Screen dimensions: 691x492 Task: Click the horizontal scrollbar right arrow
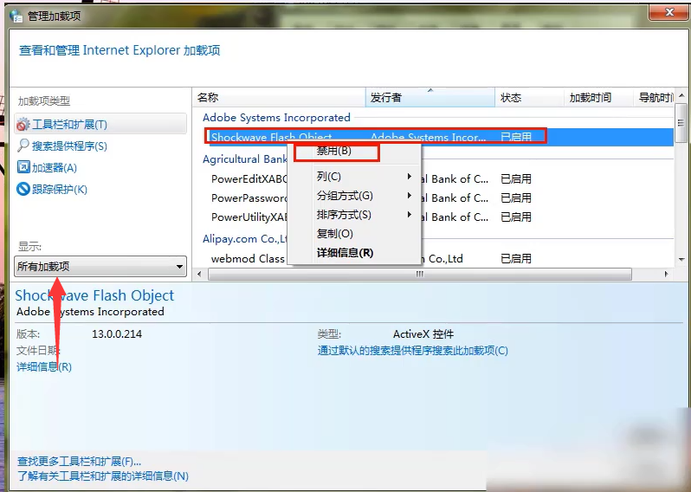[668, 274]
